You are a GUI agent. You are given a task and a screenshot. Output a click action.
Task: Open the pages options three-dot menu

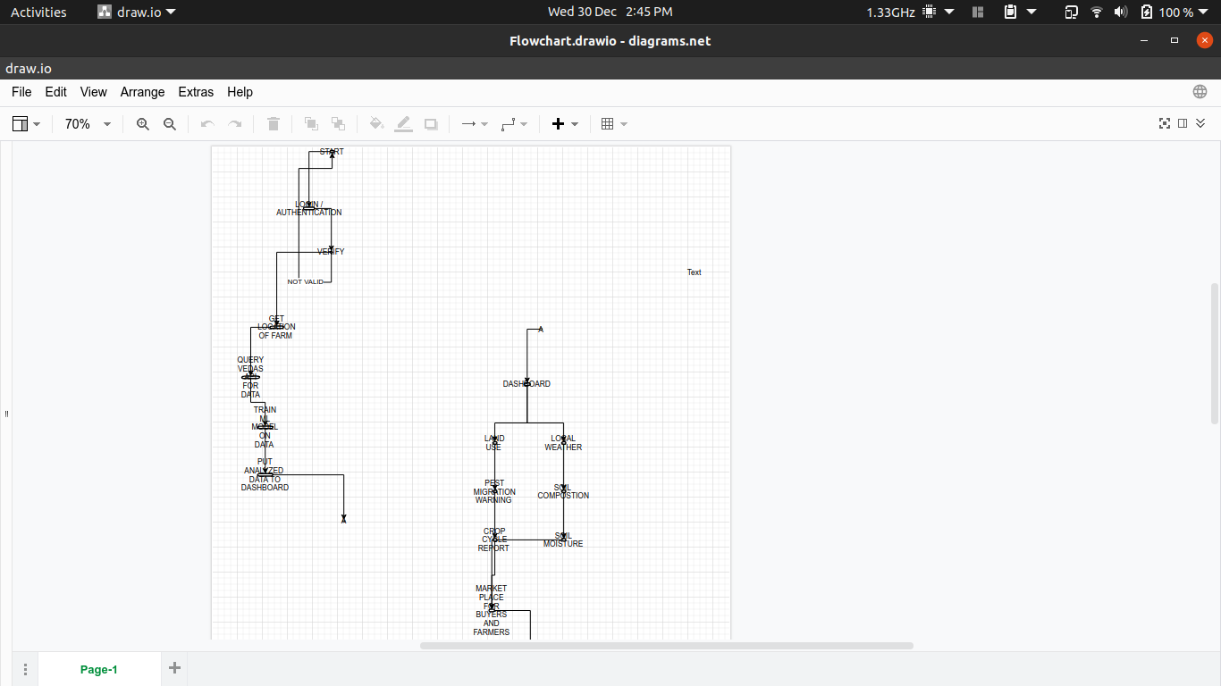[25, 669]
